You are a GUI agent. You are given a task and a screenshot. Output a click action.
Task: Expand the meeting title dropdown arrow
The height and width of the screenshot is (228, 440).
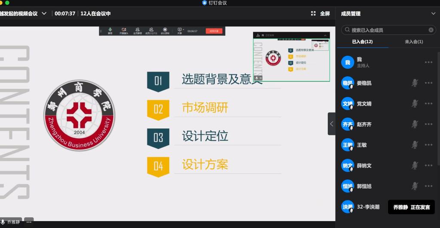(x=44, y=13)
